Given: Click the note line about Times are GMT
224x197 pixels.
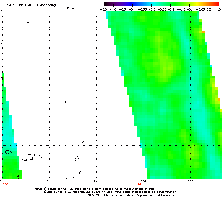Looking at the screenshot, I should click(94, 189).
